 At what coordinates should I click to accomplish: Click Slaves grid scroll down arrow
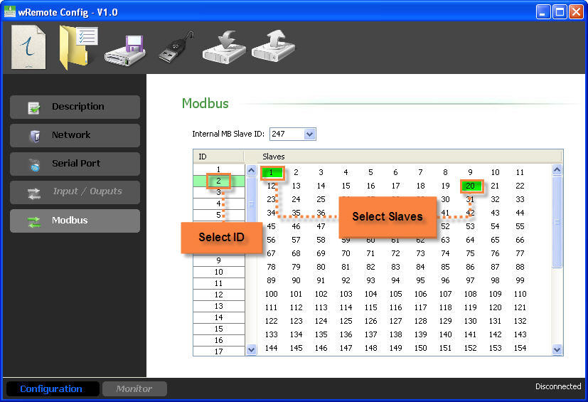(557, 349)
